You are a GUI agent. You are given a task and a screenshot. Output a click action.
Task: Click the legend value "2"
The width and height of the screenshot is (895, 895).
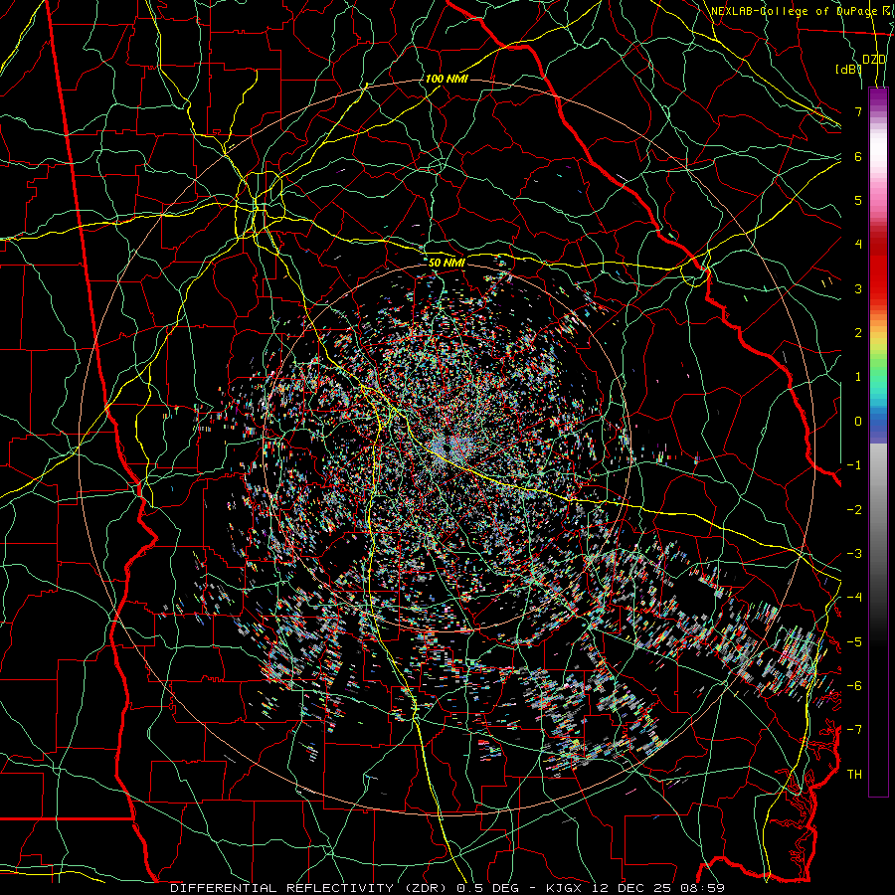pos(858,333)
